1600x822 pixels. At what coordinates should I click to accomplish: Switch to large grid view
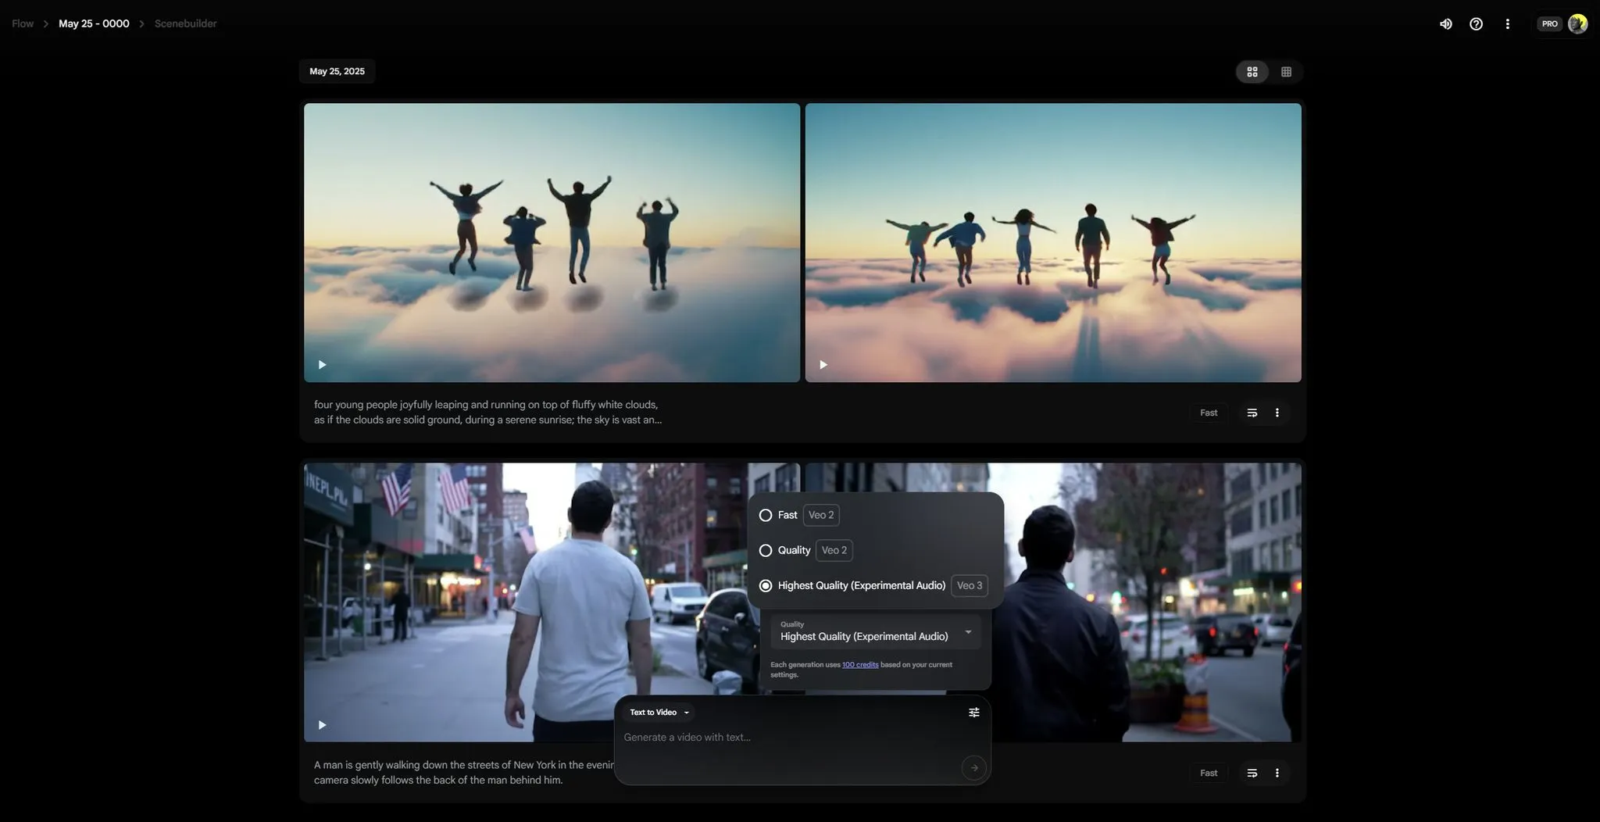coord(1252,72)
